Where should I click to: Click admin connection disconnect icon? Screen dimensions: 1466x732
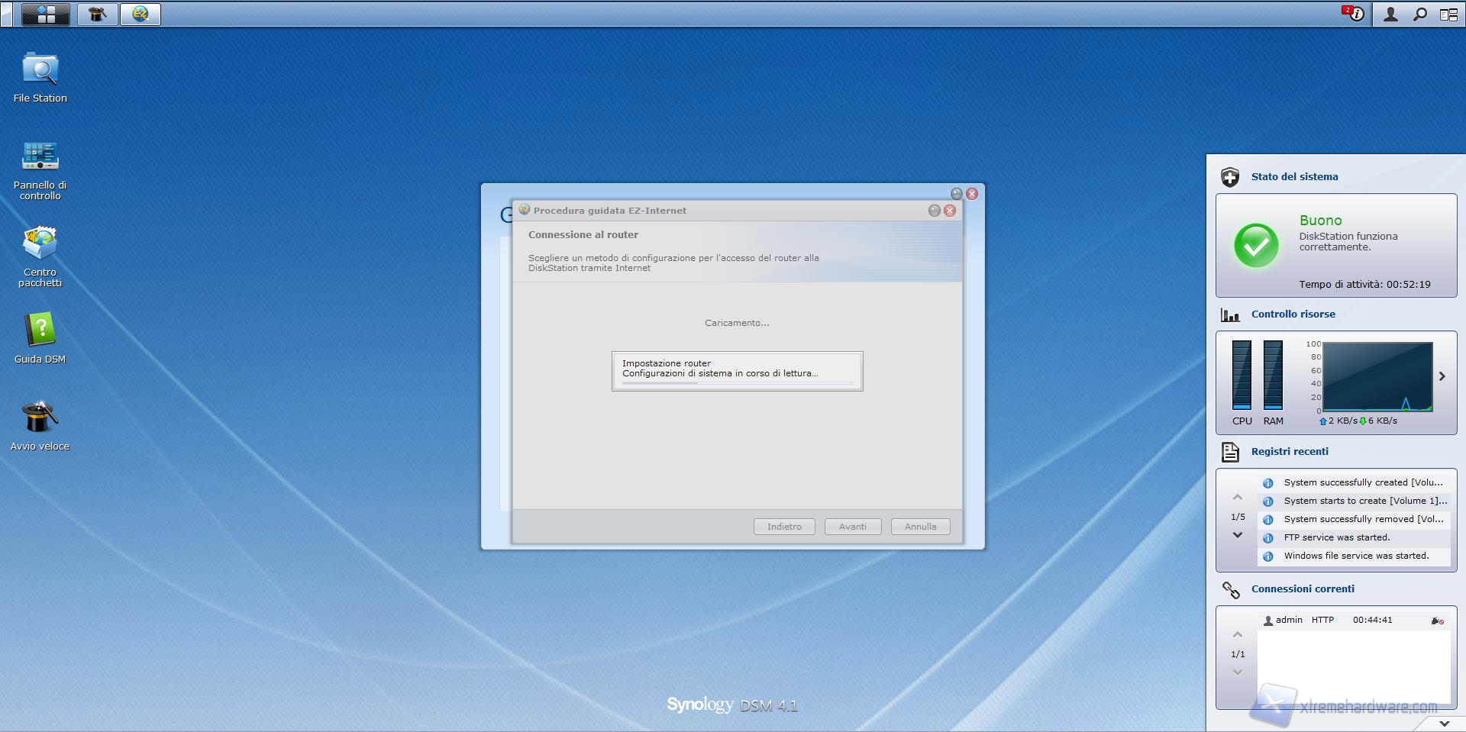pos(1437,621)
